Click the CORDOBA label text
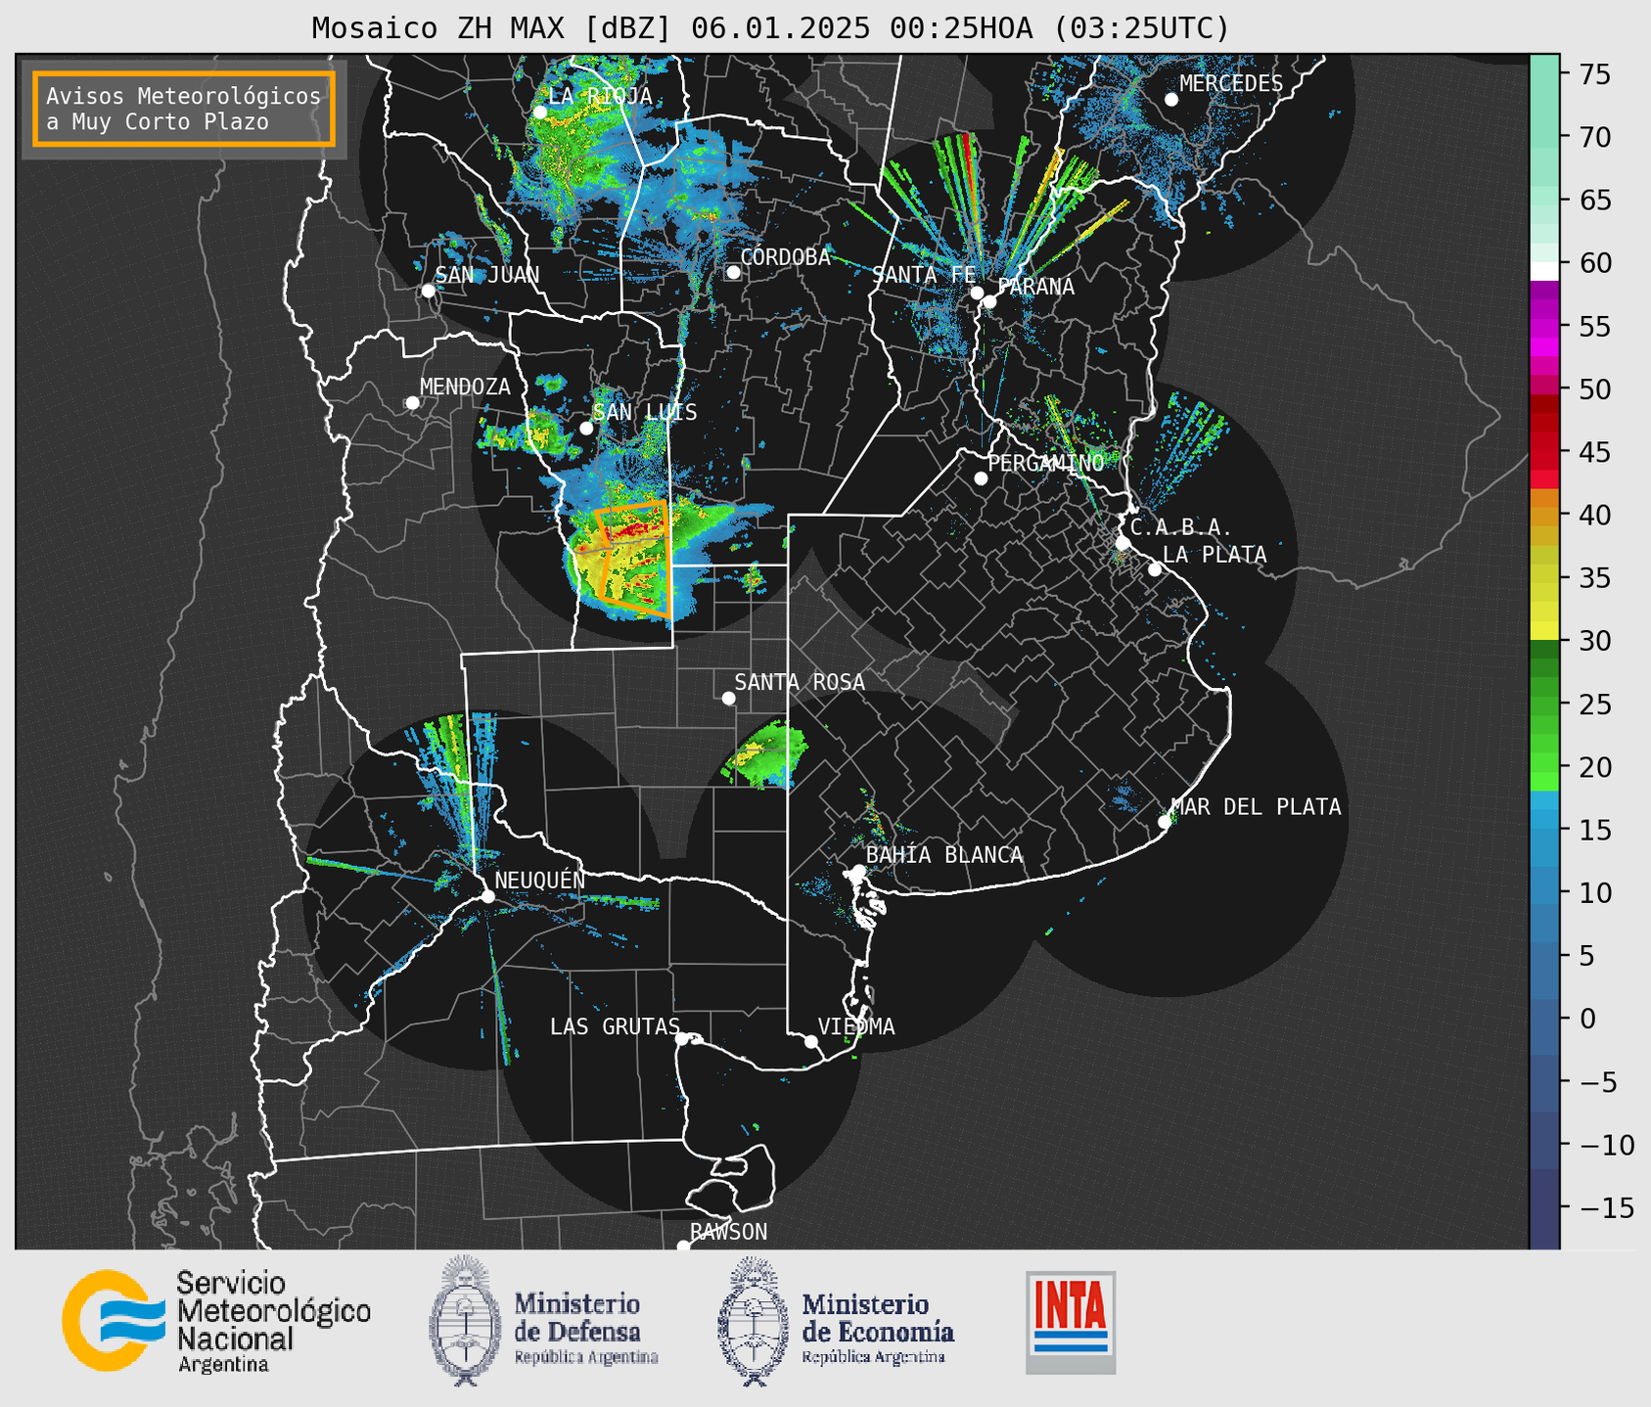1651x1407 pixels. [786, 257]
